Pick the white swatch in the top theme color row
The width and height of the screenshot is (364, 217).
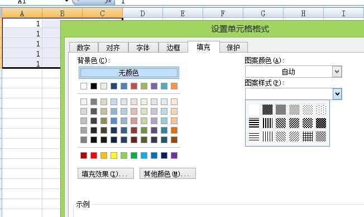pos(84,86)
